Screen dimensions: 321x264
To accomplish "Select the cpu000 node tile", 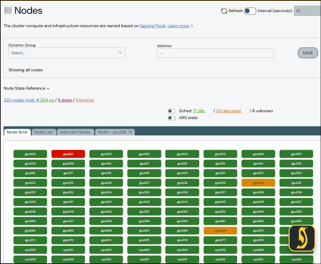I will (30, 250).
